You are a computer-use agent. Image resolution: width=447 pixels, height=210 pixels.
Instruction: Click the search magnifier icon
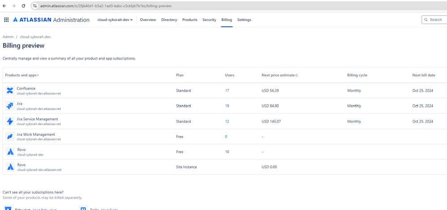click(x=426, y=20)
